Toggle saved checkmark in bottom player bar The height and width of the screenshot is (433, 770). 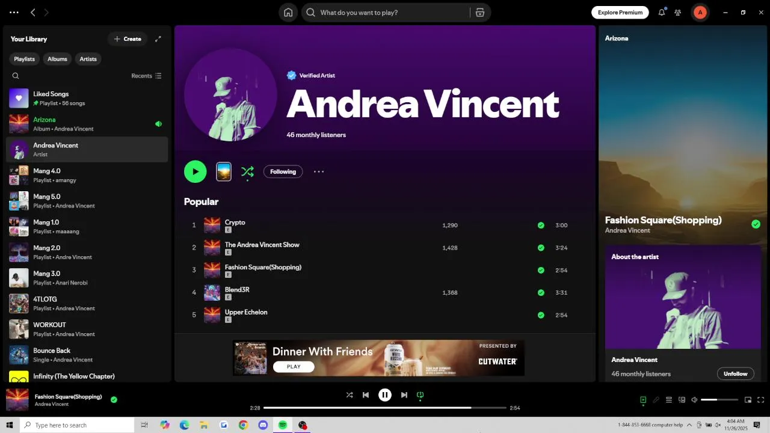[x=114, y=399]
